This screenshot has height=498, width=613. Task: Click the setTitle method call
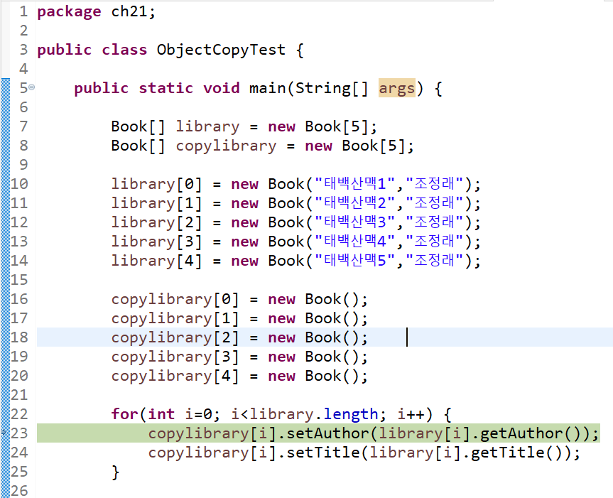[323, 453]
